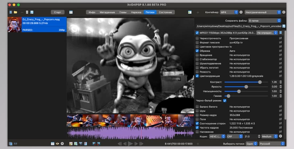Open container settings gear next to MP4
Image resolution: width=294 pixels, height=149 pixels.
tap(241, 12)
